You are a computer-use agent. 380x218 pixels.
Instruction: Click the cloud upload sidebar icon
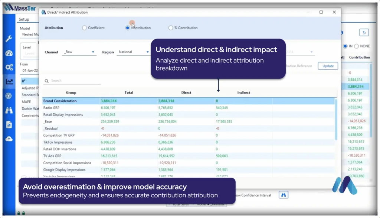[9, 139]
